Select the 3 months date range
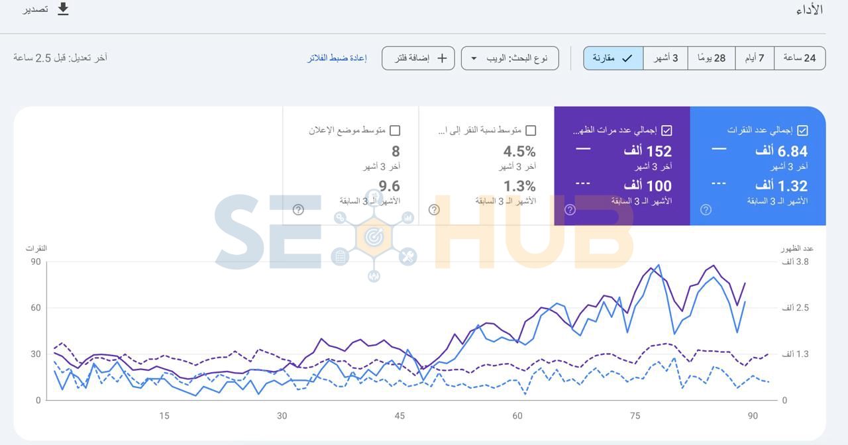This screenshot has width=848, height=445. [x=666, y=58]
